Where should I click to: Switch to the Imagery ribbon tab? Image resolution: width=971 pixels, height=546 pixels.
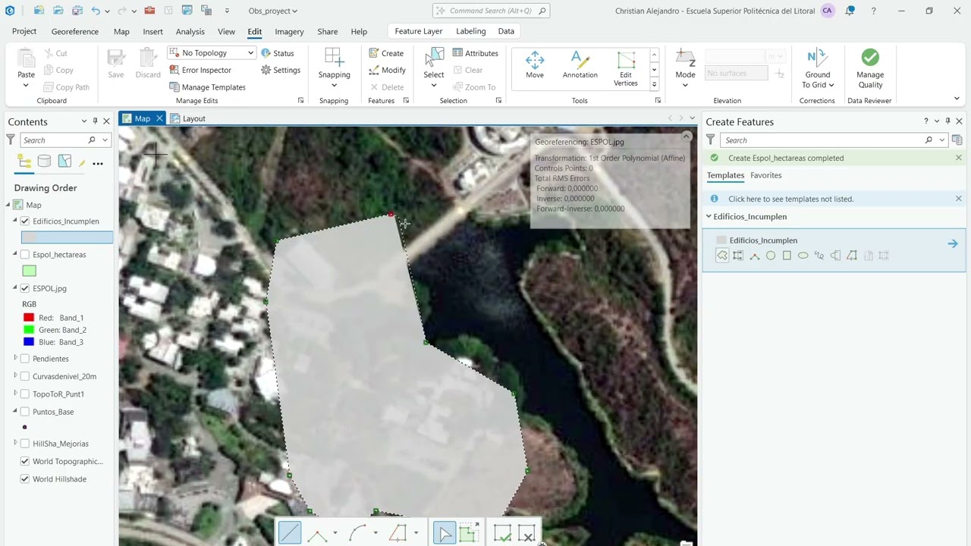coord(289,32)
